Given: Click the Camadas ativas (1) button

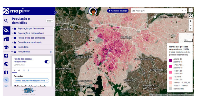Looking at the screenshot, I should click(x=118, y=11).
